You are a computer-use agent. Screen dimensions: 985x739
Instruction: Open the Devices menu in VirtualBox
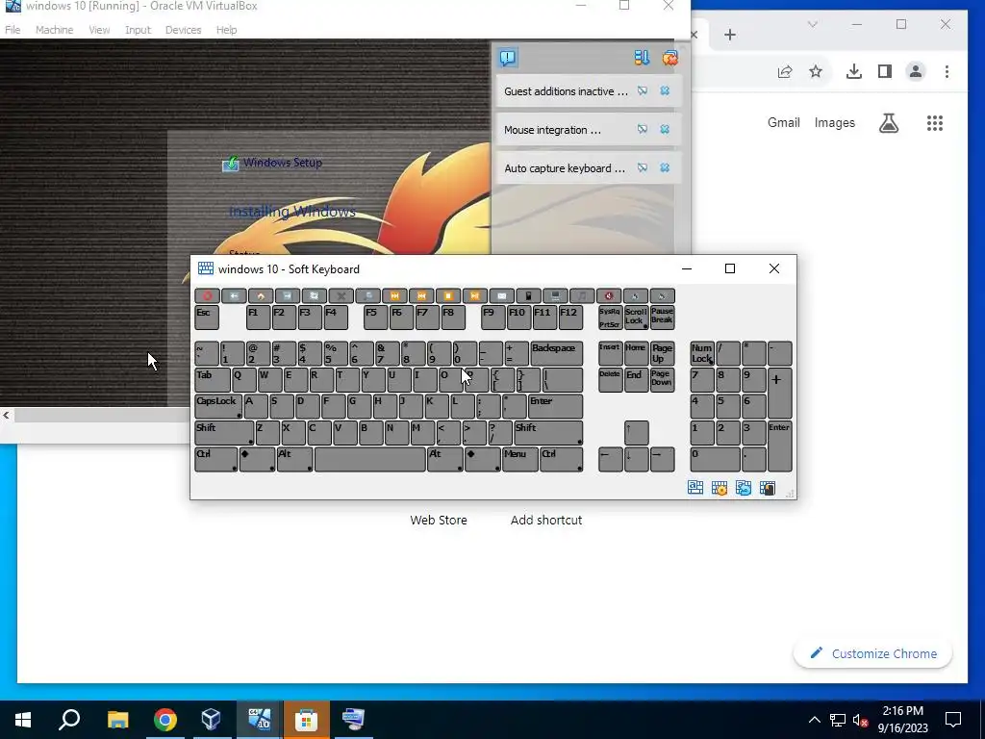point(183,30)
